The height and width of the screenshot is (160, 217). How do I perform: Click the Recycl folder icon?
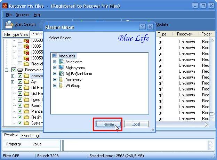[x=26, y=64]
